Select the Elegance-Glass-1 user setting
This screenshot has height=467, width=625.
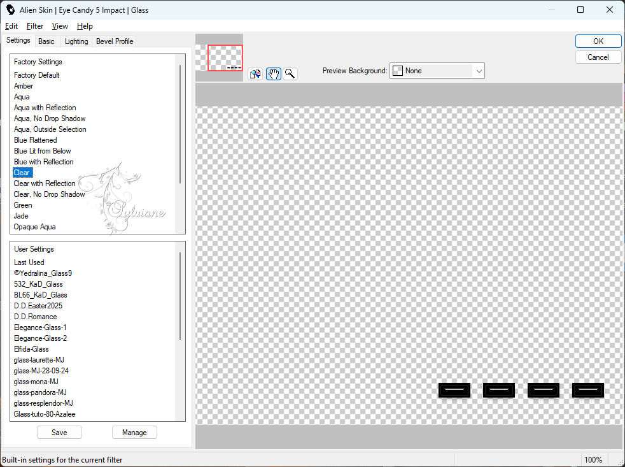pyautogui.click(x=40, y=327)
